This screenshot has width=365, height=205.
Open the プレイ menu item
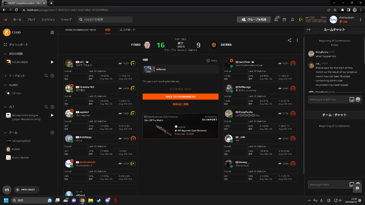click(x=31, y=19)
